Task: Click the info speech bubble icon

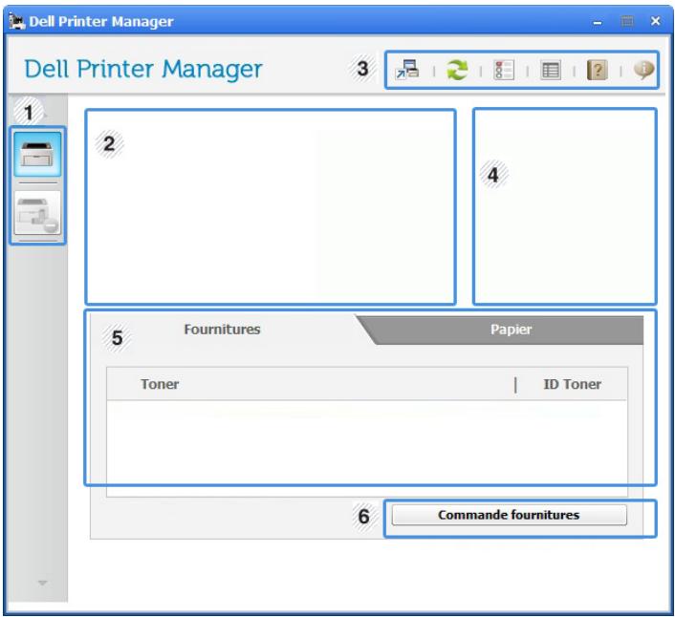Action: pos(644,70)
